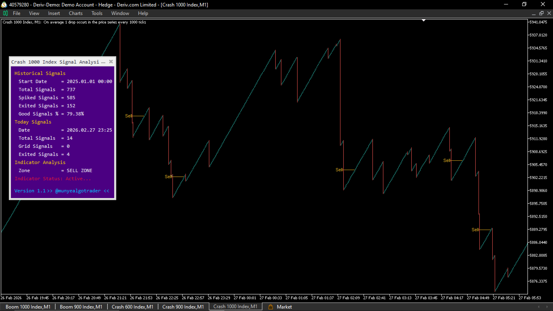Click the Historical Signals heading

pos(40,73)
